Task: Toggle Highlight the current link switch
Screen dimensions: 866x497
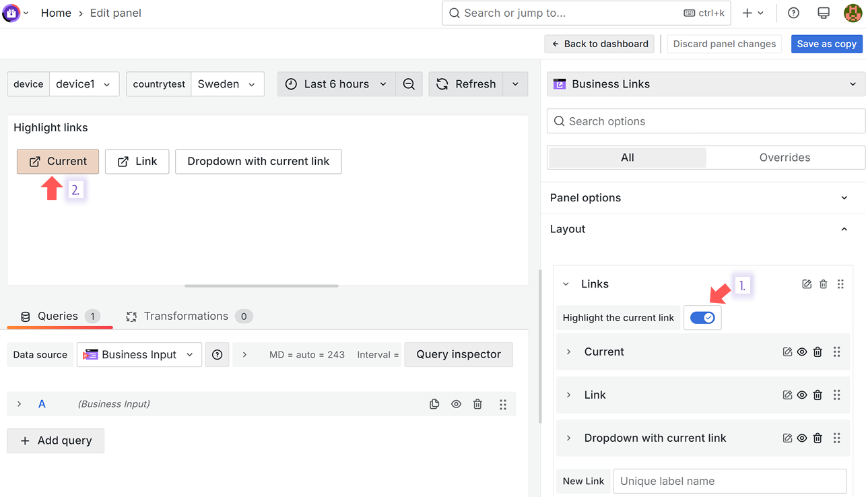Action: (x=702, y=318)
